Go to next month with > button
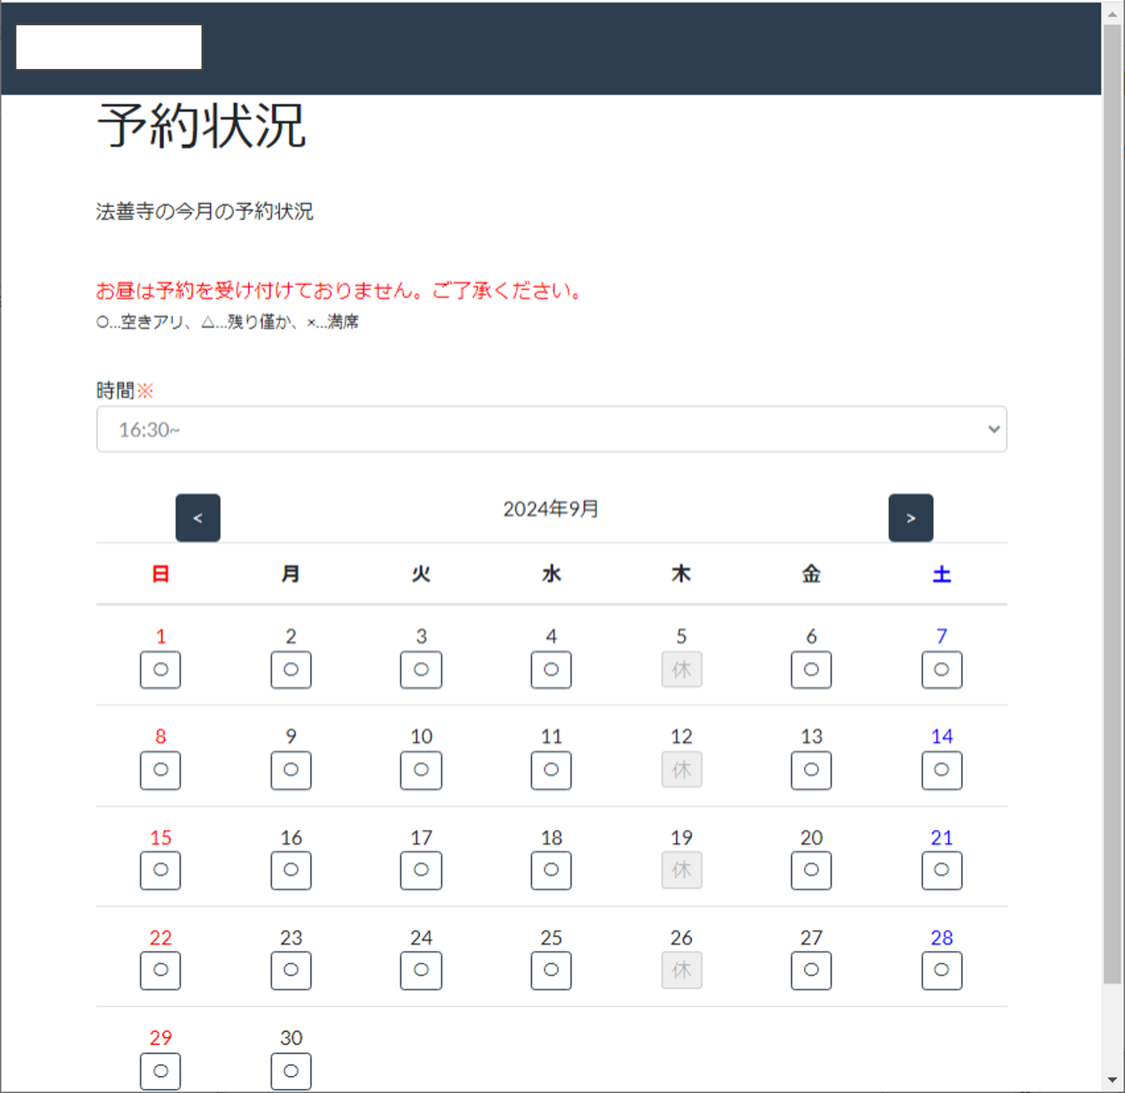1125x1093 pixels. (x=911, y=518)
